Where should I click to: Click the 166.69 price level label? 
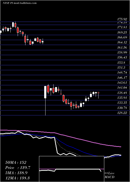(x=122, y=37)
